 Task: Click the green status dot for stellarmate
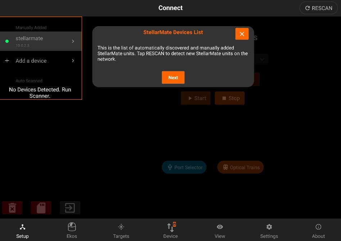7,41
